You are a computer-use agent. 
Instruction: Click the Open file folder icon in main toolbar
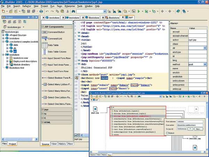11,12
